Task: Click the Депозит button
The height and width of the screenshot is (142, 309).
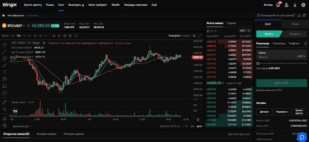Action: [x=264, y=111]
